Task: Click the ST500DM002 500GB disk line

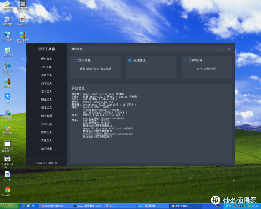Action: coord(102,110)
